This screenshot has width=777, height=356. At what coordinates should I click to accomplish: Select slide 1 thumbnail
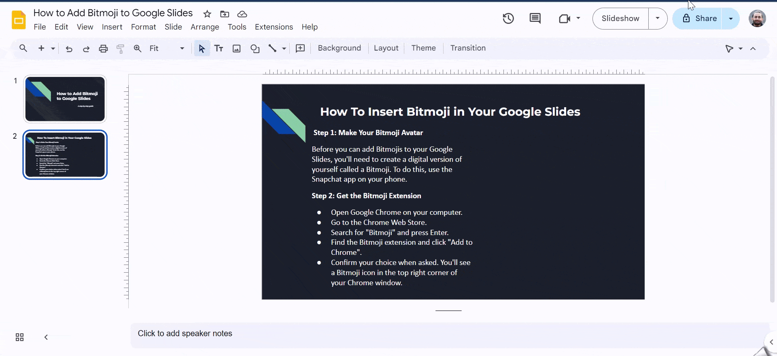[x=65, y=99]
